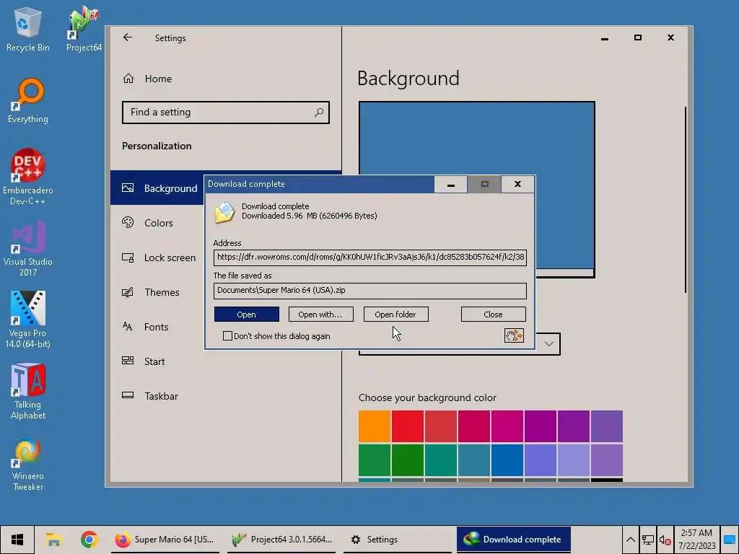Click the folder icon in download dialog
This screenshot has width=739, height=554.
click(224, 212)
